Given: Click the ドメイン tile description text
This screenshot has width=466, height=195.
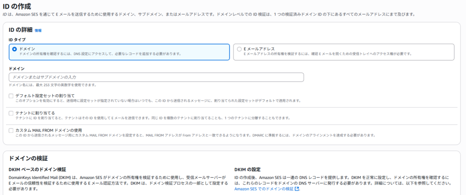Looking at the screenshot, I should tap(100, 54).
